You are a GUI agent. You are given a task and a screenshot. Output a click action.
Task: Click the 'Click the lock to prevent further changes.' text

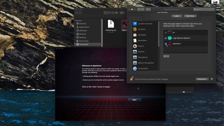coord(152,79)
